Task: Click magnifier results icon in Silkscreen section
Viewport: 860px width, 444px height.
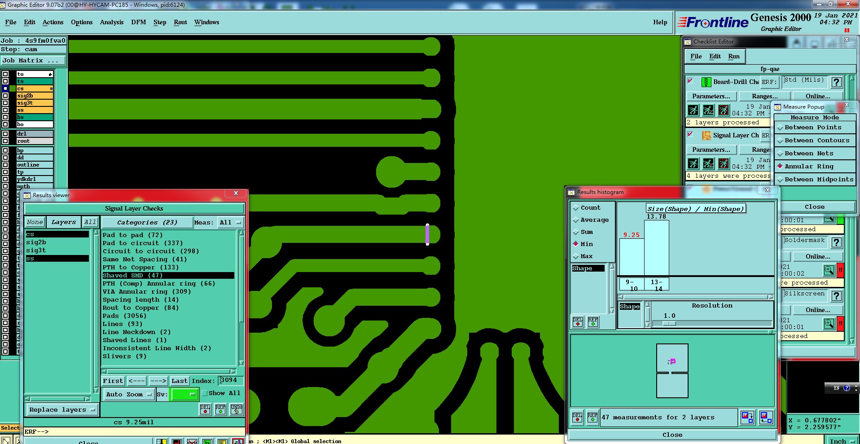Action: tap(829, 324)
